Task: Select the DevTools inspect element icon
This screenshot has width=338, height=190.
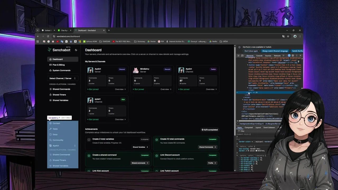Action: tap(238, 56)
